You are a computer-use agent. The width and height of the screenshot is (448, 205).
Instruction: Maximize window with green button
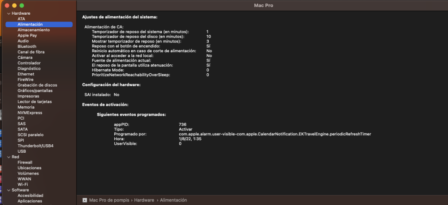pos(22,5)
